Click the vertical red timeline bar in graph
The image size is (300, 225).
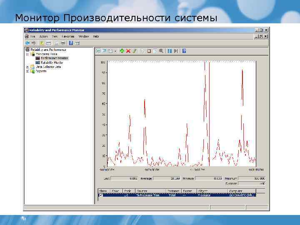[x=209, y=114]
